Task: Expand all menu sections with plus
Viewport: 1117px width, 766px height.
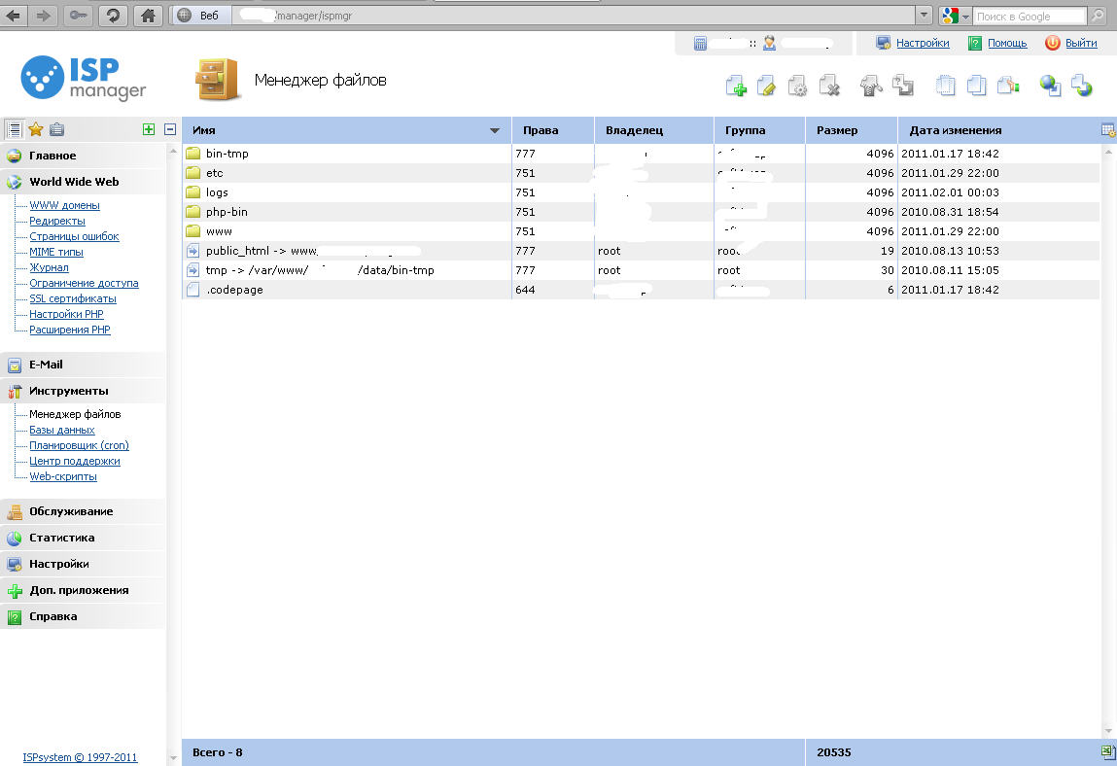Action: (149, 129)
